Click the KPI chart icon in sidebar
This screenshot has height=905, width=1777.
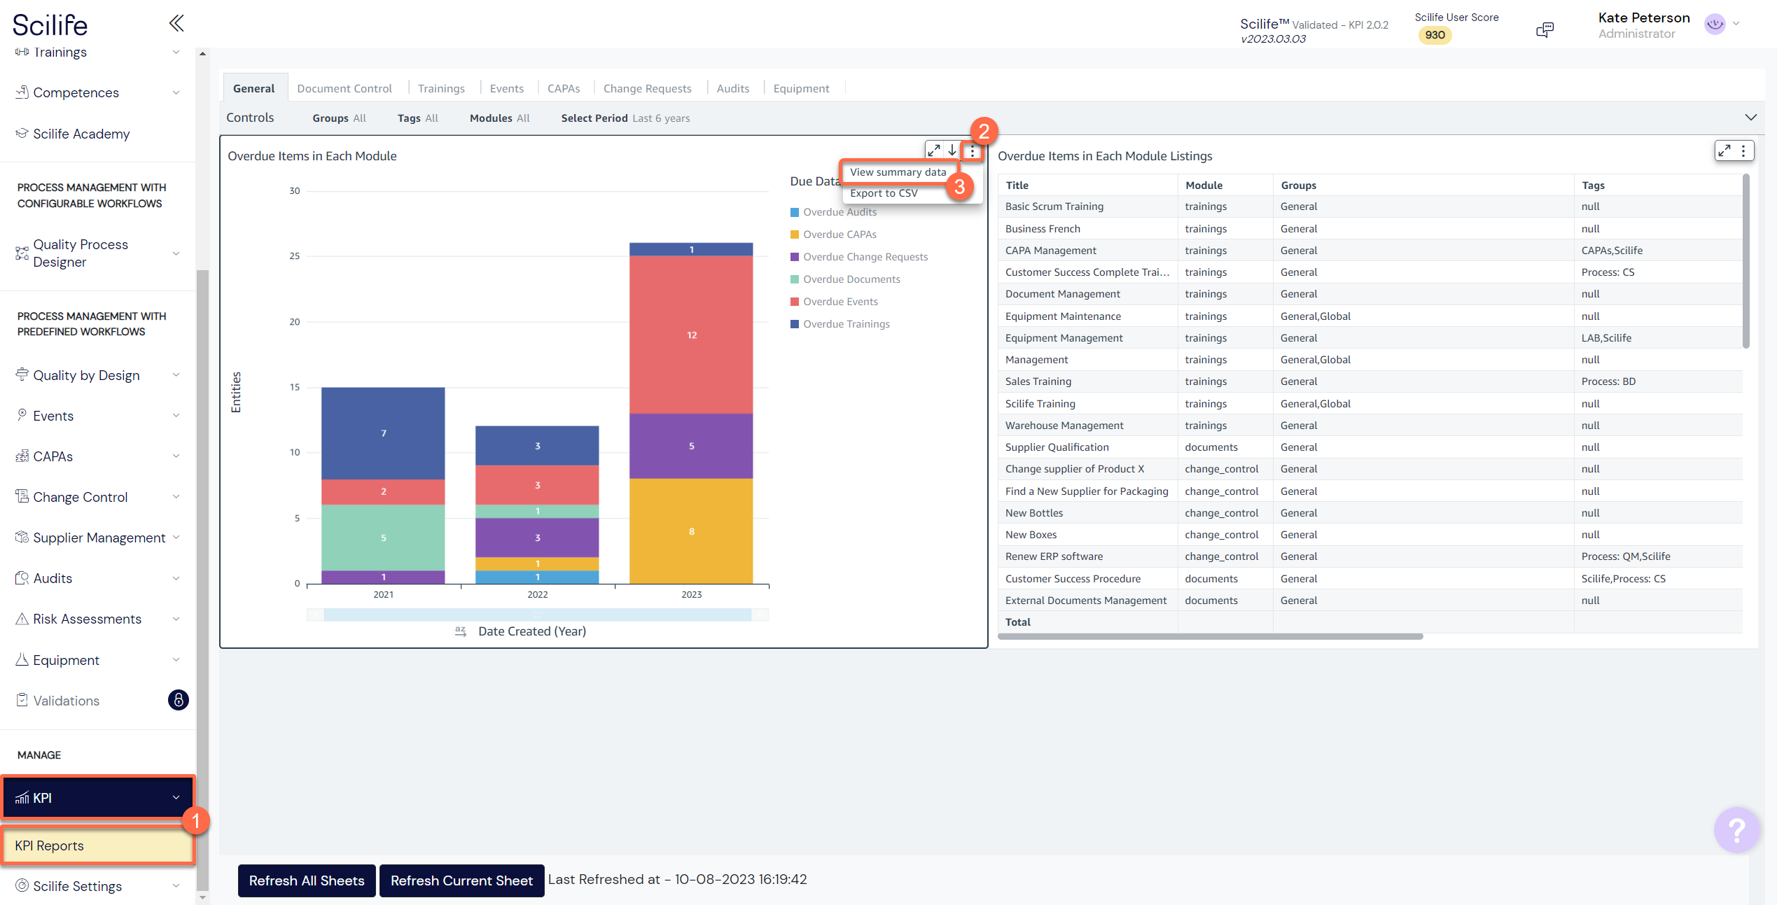(22, 798)
